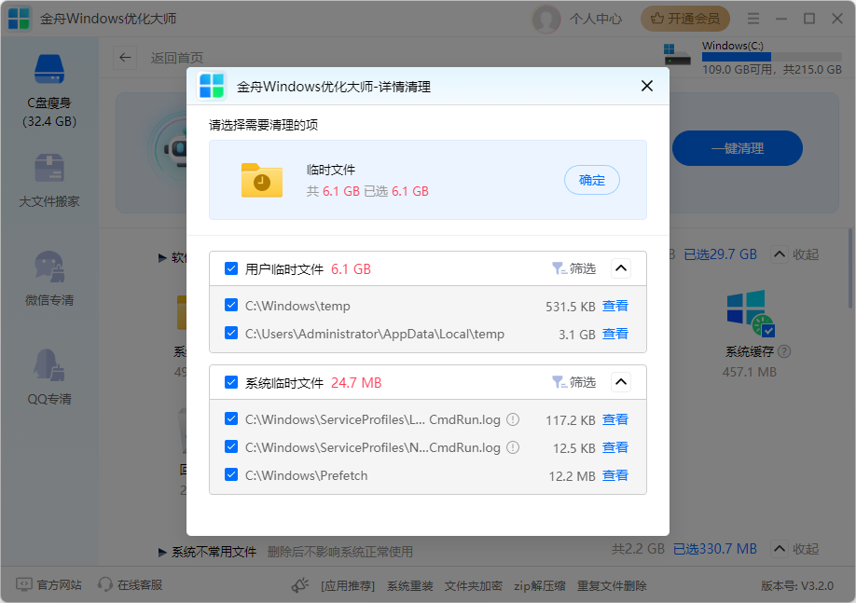Viewport: 856px width, 603px height.
Task: Click the 在线客服 headset icon
Action: click(x=104, y=585)
